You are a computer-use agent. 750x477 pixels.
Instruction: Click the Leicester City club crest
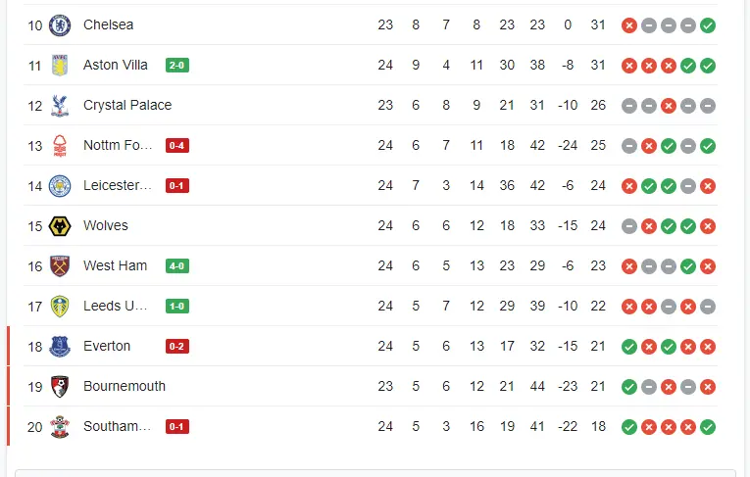coord(60,185)
